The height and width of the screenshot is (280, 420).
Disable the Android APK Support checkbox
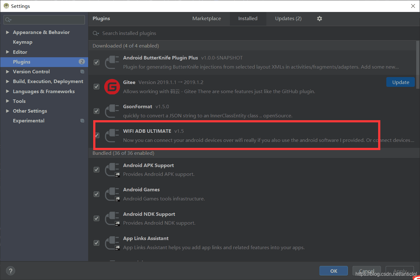point(97,170)
